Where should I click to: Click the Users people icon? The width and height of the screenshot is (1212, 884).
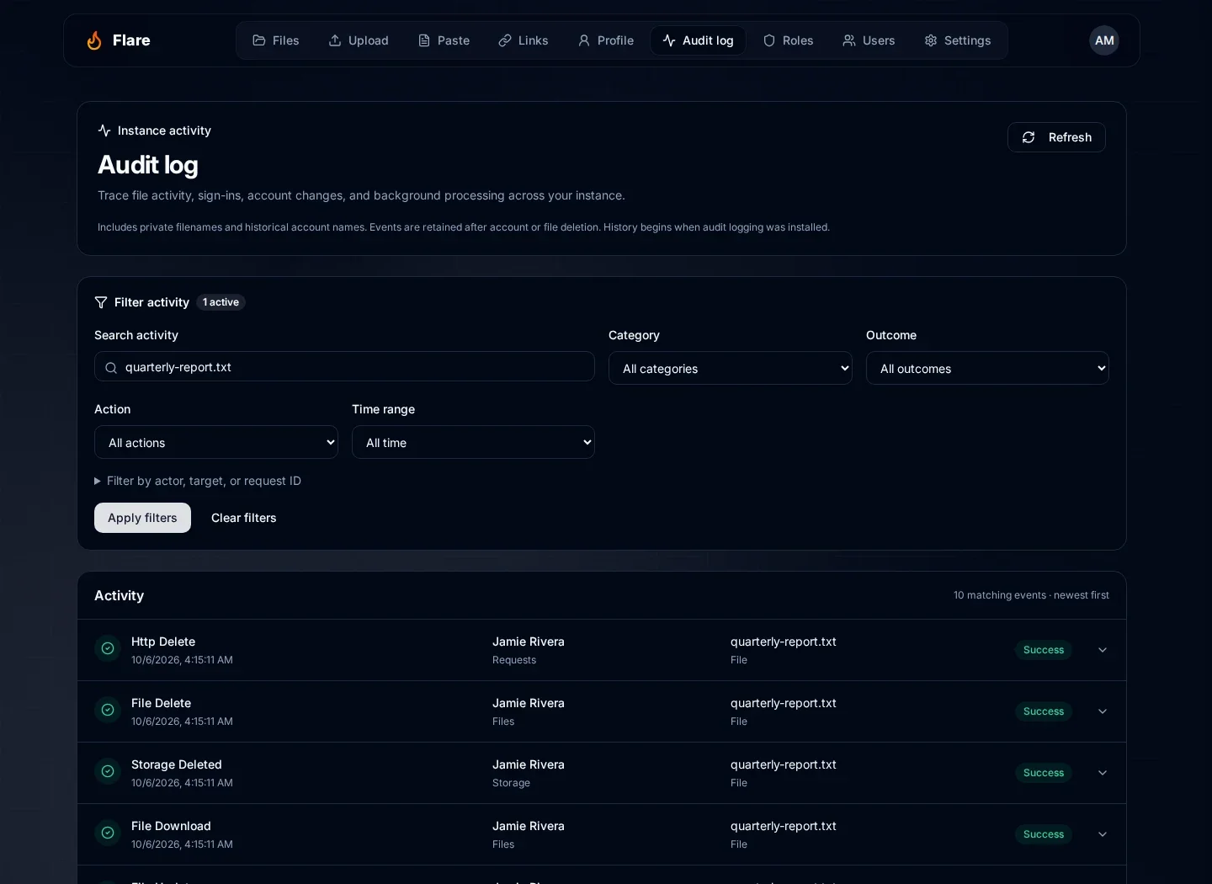(x=849, y=40)
